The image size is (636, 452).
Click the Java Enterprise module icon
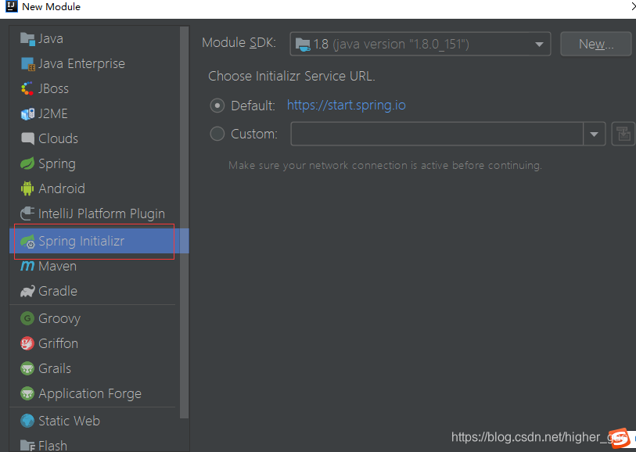[27, 64]
